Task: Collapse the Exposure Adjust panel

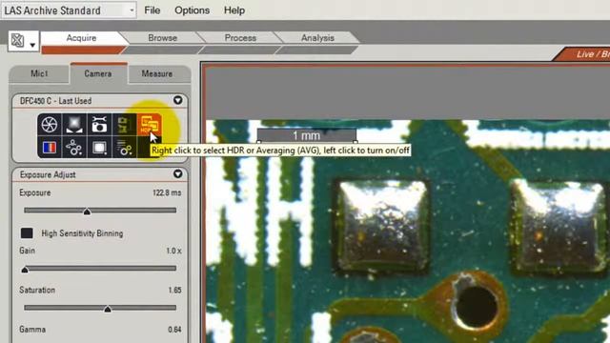Action: click(x=178, y=173)
